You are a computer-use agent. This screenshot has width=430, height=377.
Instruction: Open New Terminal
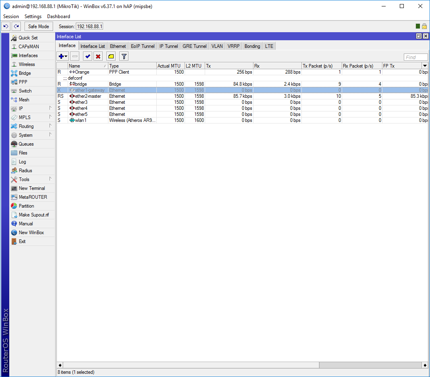point(32,188)
